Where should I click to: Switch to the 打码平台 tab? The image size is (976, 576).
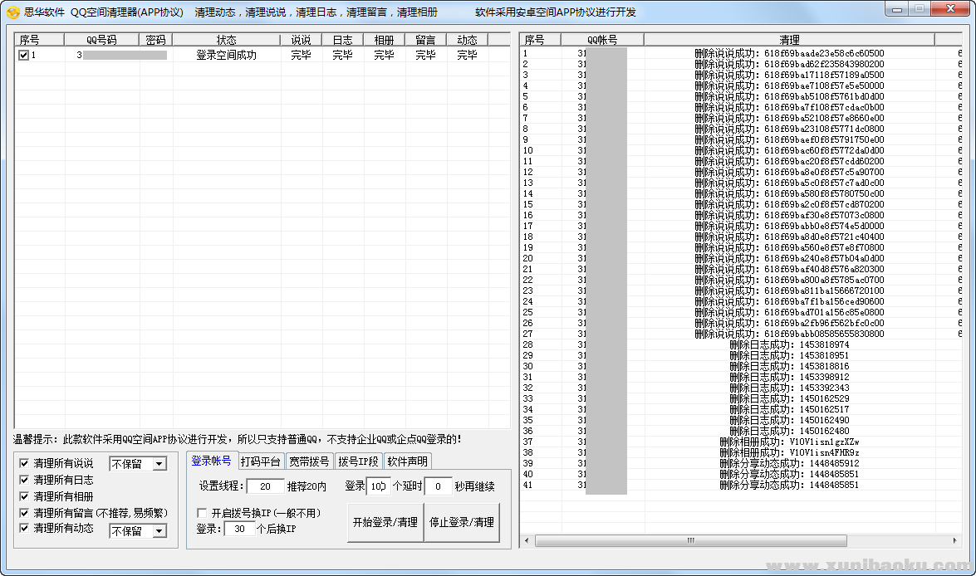(x=260, y=461)
